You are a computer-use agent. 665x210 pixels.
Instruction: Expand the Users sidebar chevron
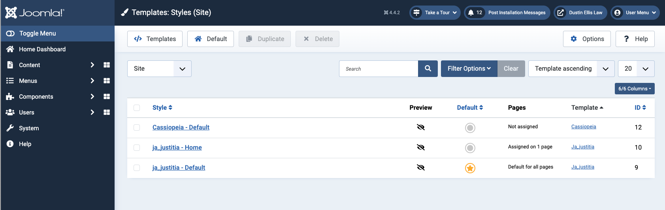(x=92, y=112)
